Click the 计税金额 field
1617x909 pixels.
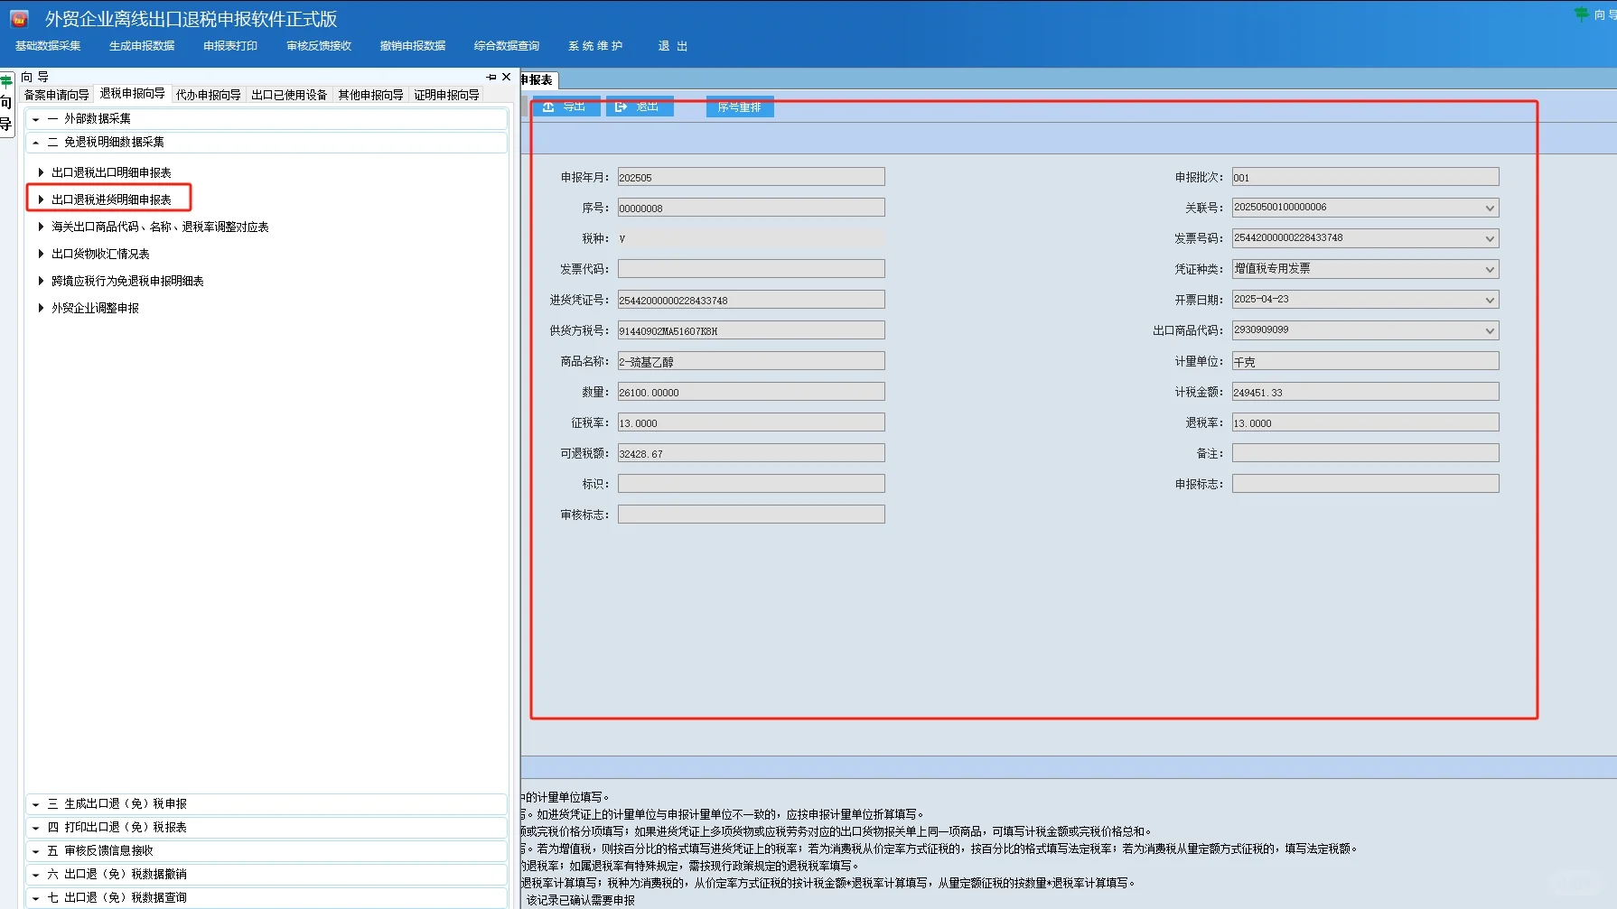click(x=1366, y=392)
